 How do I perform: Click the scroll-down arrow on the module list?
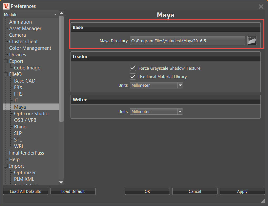click(x=61, y=183)
